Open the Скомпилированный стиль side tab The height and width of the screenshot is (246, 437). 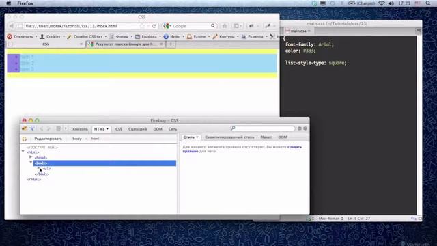point(229,137)
